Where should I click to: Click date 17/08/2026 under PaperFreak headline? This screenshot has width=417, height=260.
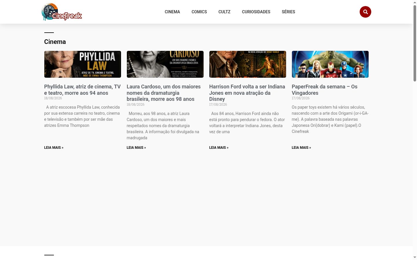(301, 98)
